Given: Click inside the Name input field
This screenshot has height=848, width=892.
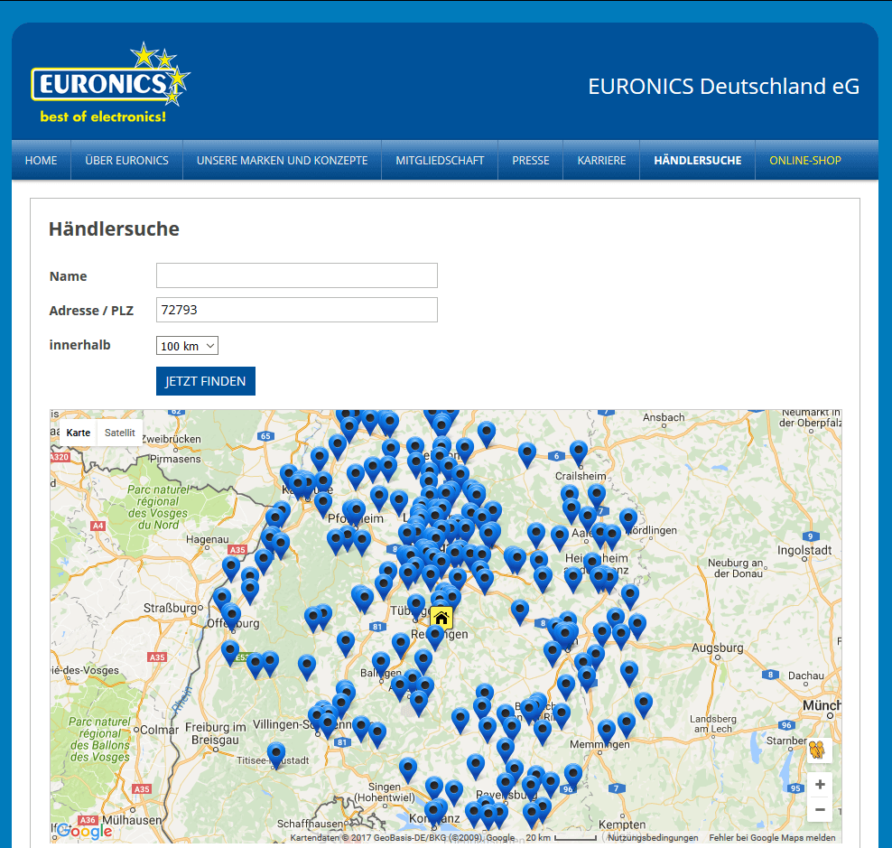Looking at the screenshot, I should pyautogui.click(x=296, y=275).
